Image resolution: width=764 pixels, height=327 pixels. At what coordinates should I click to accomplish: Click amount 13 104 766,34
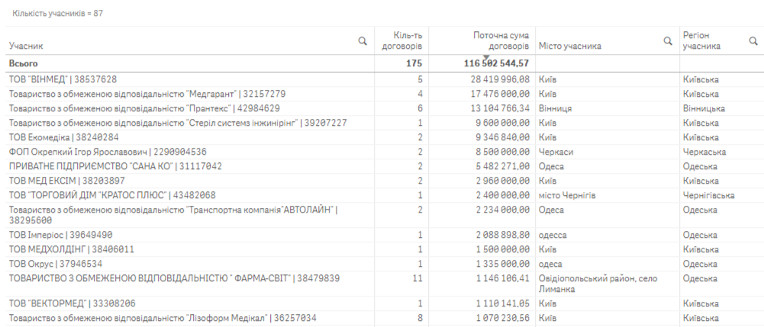click(500, 108)
